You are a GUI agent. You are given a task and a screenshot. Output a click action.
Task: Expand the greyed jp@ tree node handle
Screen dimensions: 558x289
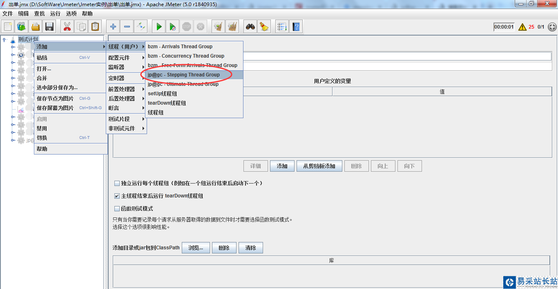pyautogui.click(x=13, y=141)
